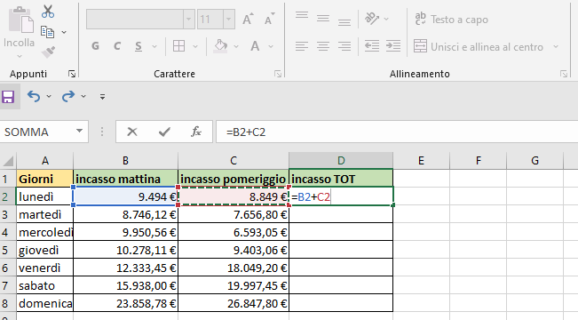Open Carattere dialog launcher

click(278, 74)
